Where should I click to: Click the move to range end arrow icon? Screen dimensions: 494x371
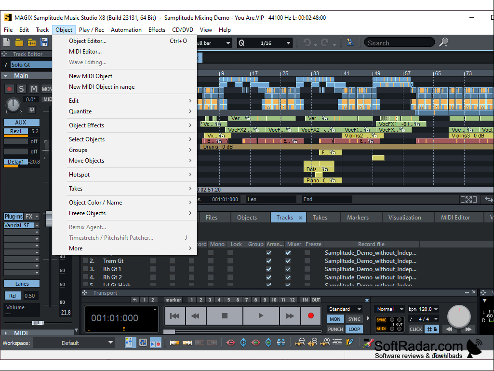[x=187, y=343]
